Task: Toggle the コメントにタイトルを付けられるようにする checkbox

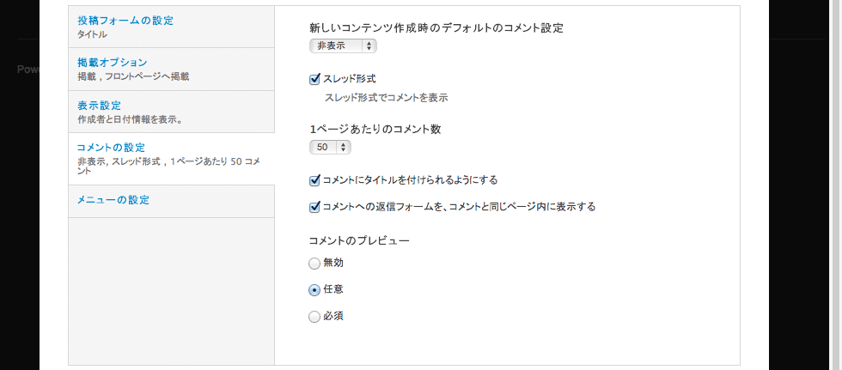Action: pos(315,181)
